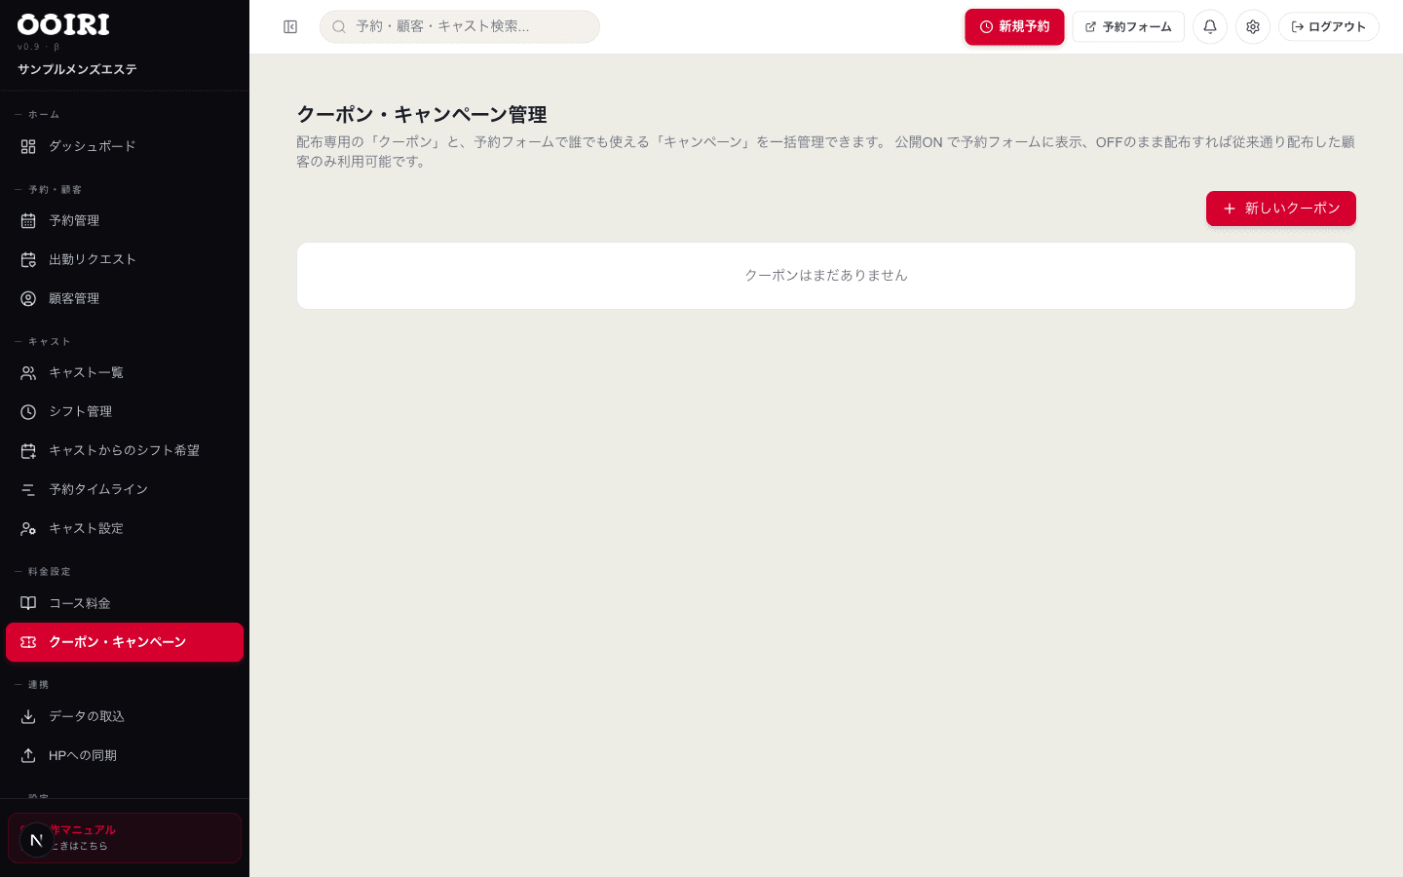Viewport: 1403px width, 877px height.
Task: Go to 予約管理 page
Action: tap(125, 221)
